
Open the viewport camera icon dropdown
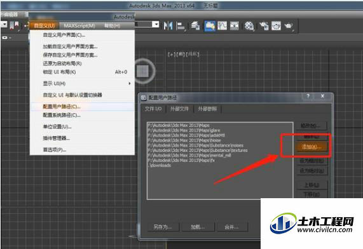[x=6, y=37]
